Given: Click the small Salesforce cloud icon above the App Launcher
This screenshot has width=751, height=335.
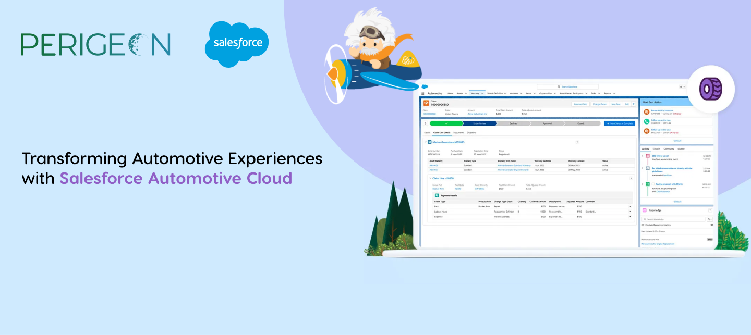Looking at the screenshot, I should [425, 86].
